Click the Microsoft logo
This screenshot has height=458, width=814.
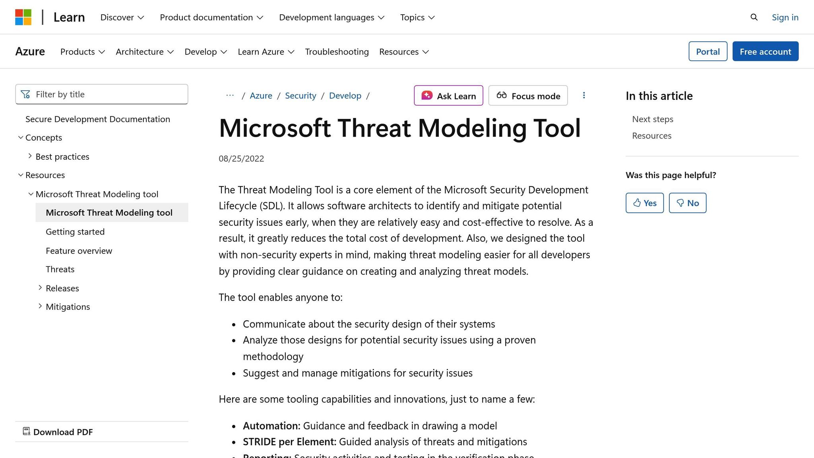23,17
